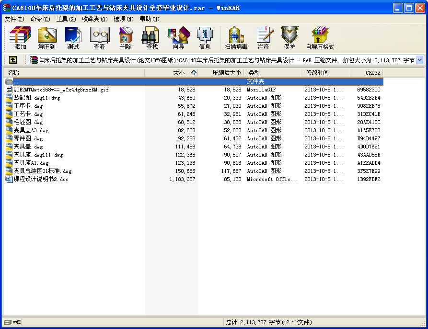
Task: Show archive 信息 (Info) icon
Action: pyautogui.click(x=205, y=38)
